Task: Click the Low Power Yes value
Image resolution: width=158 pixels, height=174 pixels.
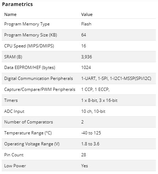Action: (x=84, y=166)
